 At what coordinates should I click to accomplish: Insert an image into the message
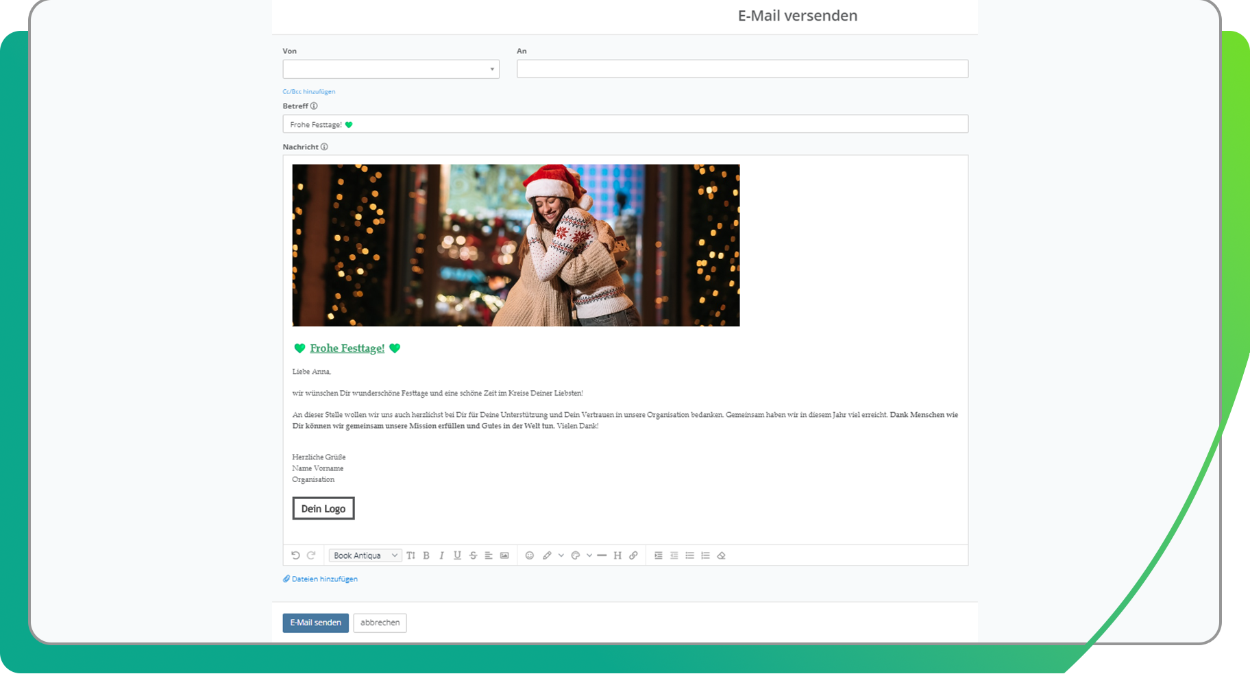click(x=504, y=555)
